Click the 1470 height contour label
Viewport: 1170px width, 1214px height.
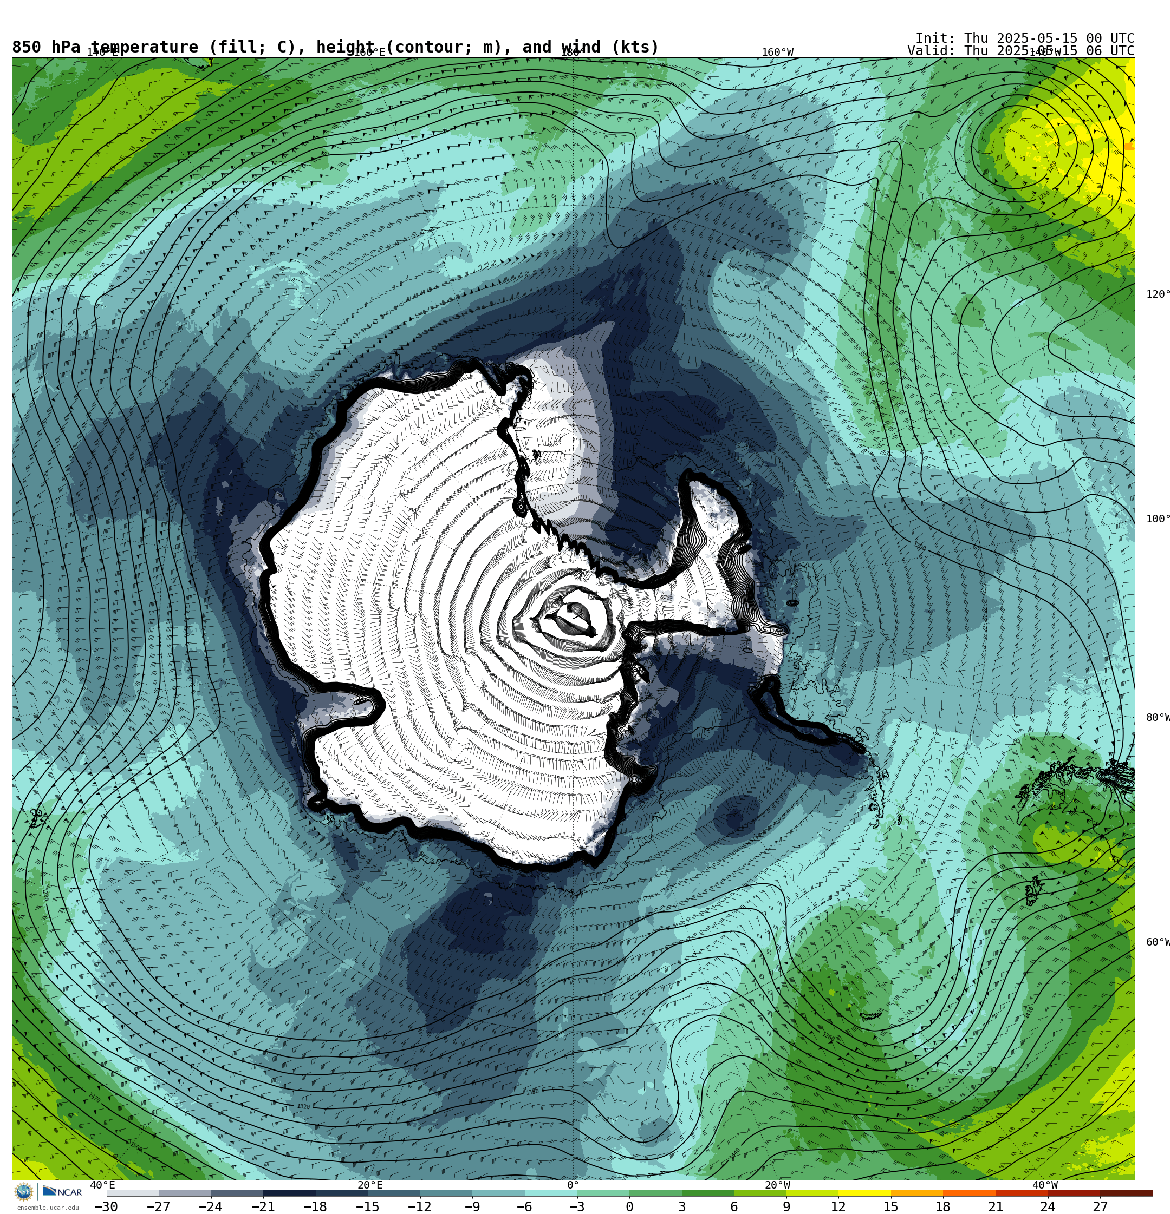tap(94, 1097)
